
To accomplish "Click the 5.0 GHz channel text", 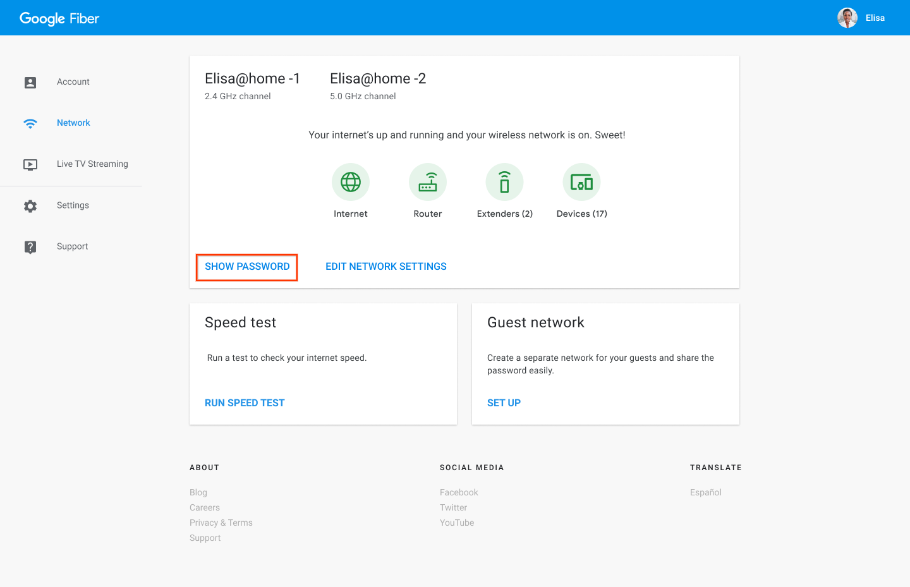I will (363, 96).
